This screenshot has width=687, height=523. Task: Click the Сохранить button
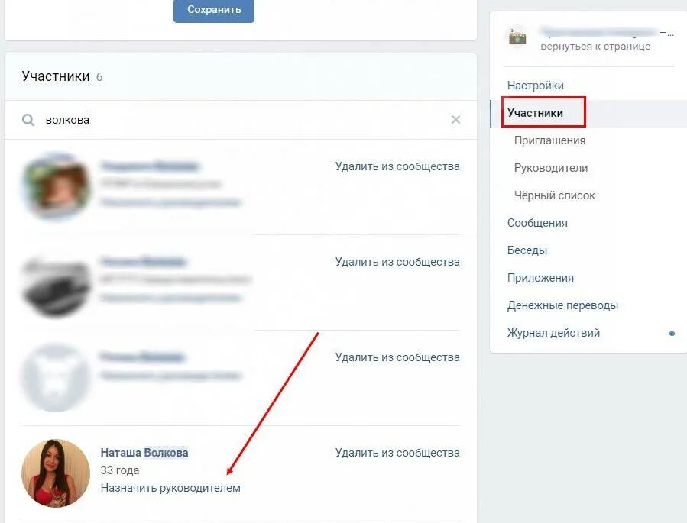coord(214,10)
